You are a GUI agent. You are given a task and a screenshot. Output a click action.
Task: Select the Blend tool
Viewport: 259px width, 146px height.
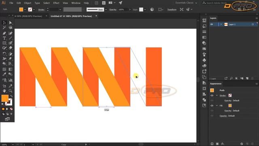click(11, 74)
